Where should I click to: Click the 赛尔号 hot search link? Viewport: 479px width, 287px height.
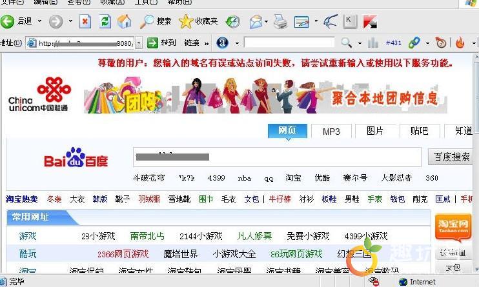(x=355, y=178)
